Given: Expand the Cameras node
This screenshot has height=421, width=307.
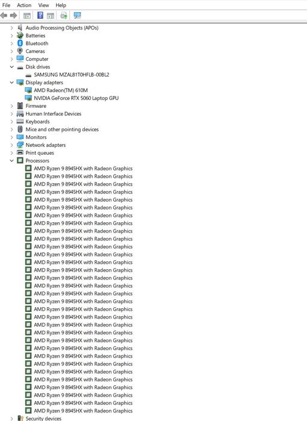Looking at the screenshot, I should pos(11,51).
